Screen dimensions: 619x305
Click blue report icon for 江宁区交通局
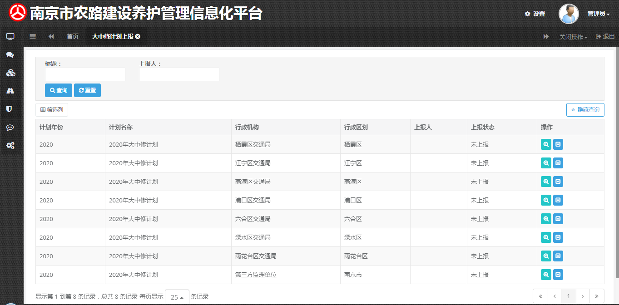coord(558,163)
